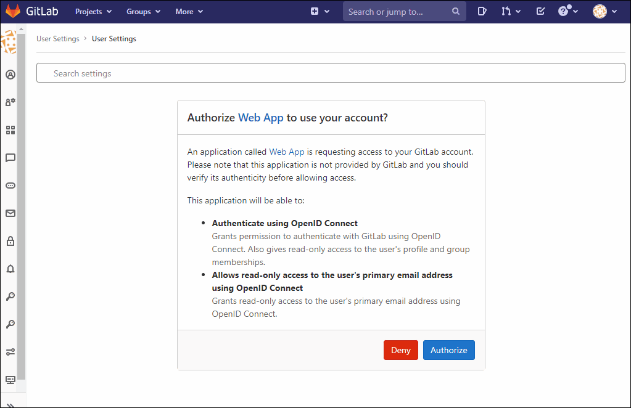Click Web App link in heading
This screenshot has height=408, width=631.
(261, 117)
